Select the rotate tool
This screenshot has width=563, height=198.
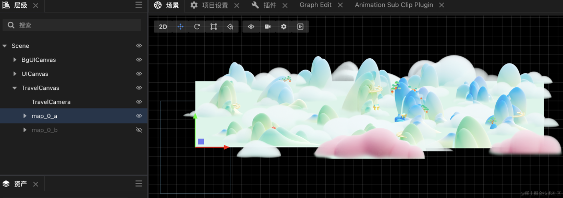pos(197,27)
